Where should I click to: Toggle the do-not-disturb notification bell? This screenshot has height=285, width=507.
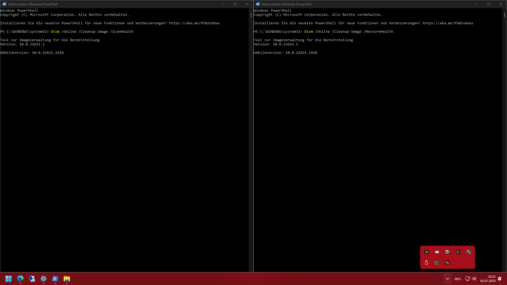pyautogui.click(x=500, y=279)
